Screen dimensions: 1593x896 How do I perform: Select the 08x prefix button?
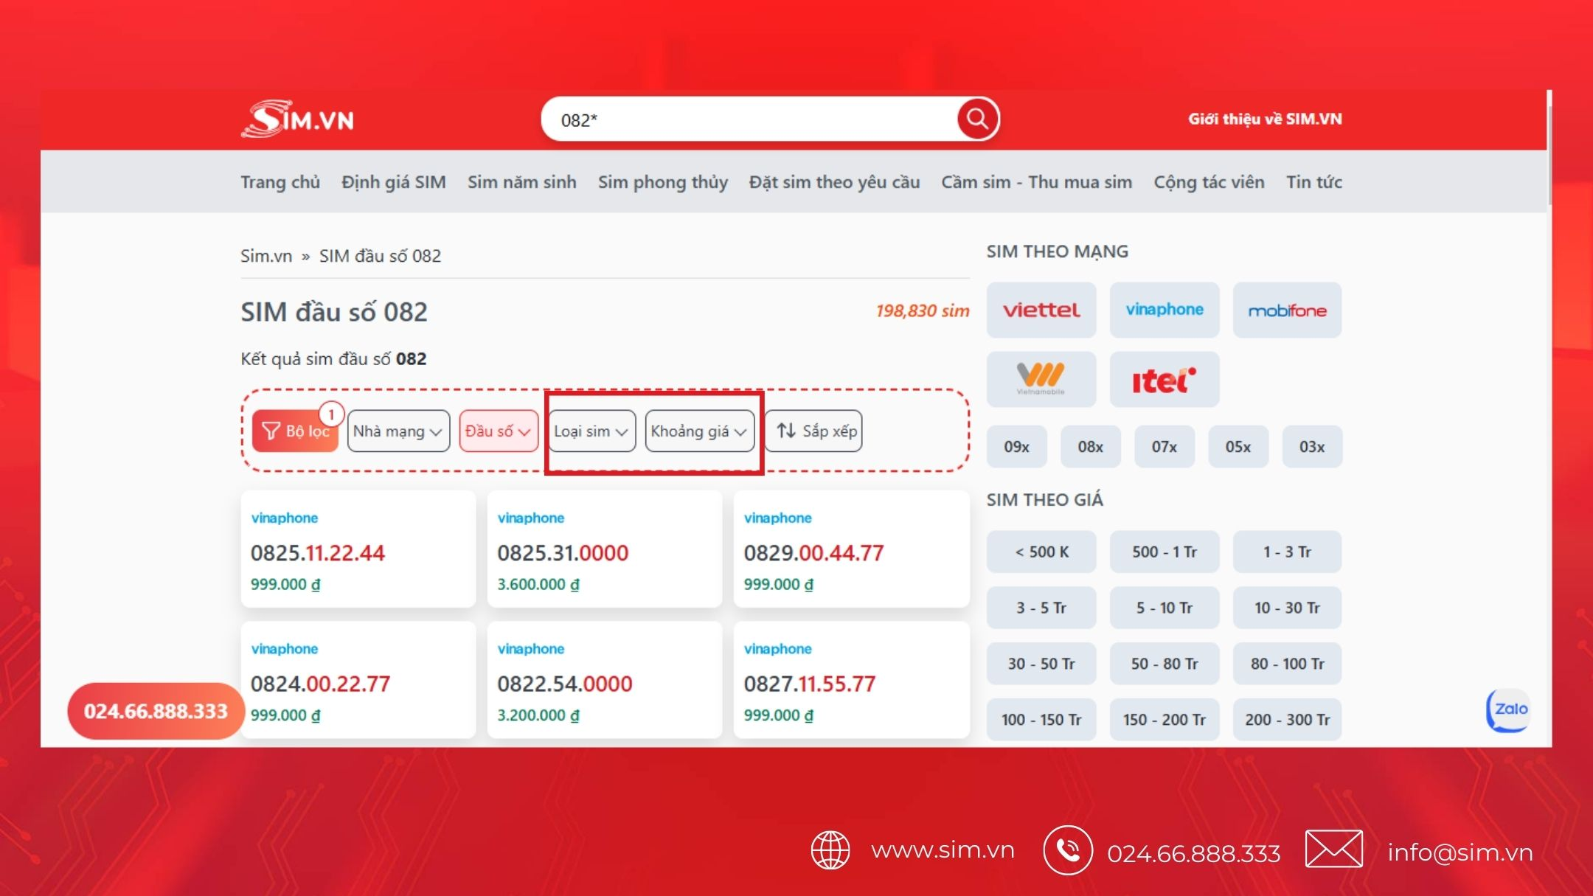[1090, 446]
